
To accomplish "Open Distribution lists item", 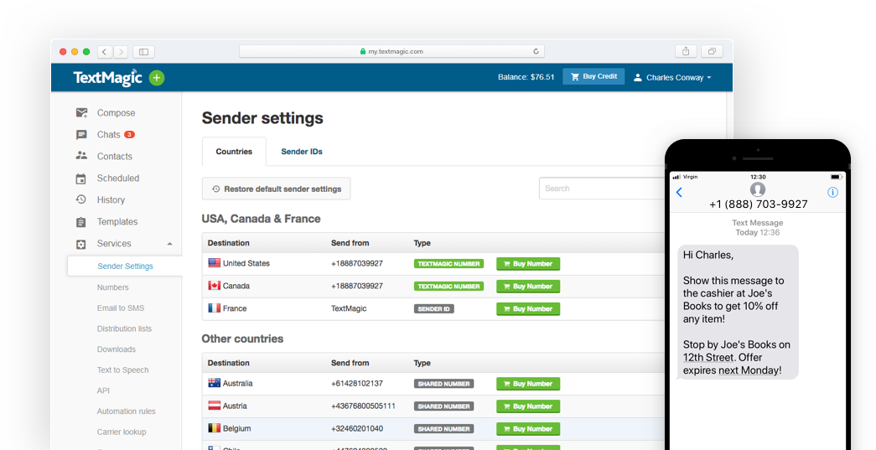I will click(124, 328).
